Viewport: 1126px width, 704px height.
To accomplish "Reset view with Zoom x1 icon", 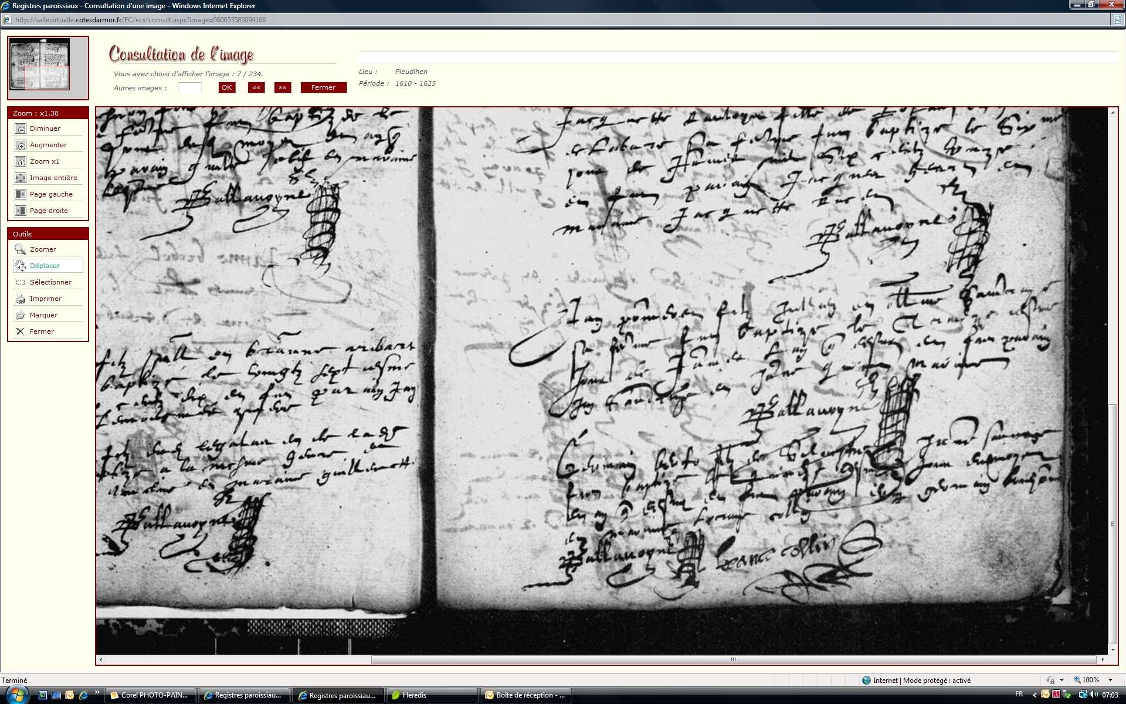I will point(21,161).
